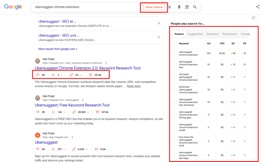Click 'More results from google.com »'
The width and height of the screenshot is (262, 162).
point(58,49)
